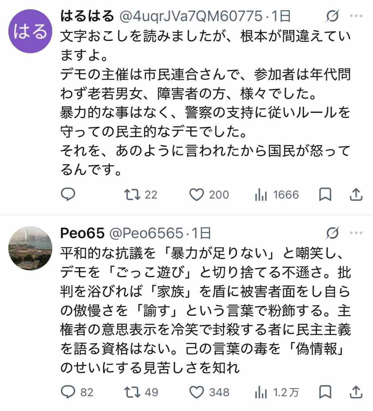Open more options menu on はるはる's post
The width and height of the screenshot is (373, 411).
point(356,16)
